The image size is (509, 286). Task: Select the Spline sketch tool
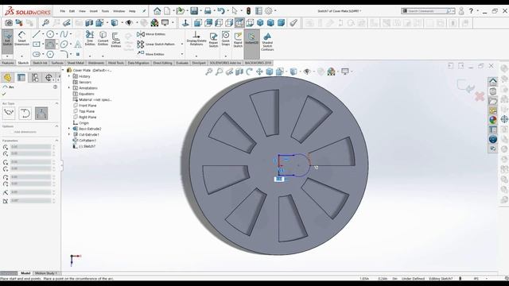64,34
